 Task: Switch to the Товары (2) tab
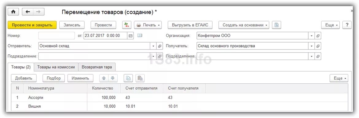[21, 67]
